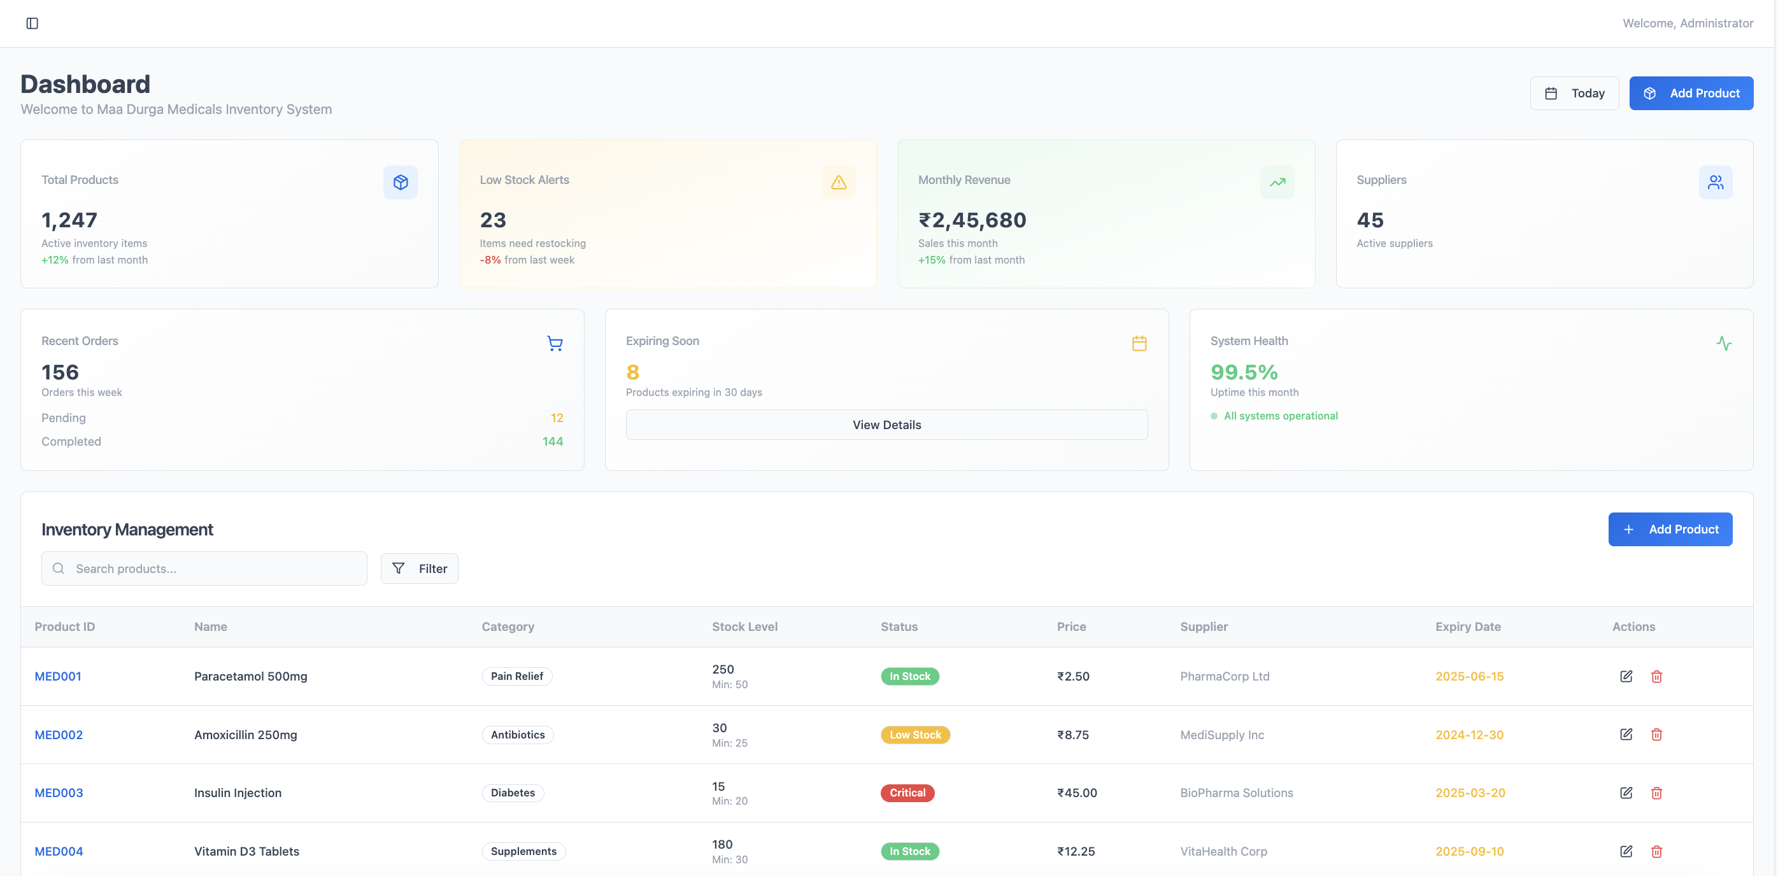Click the suppliers icon on Suppliers card
Viewport: 1778px width, 876px height.
[x=1717, y=182]
